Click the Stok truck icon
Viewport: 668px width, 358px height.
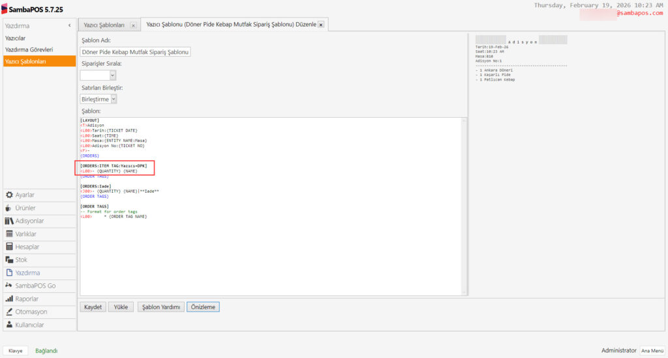(x=9, y=260)
